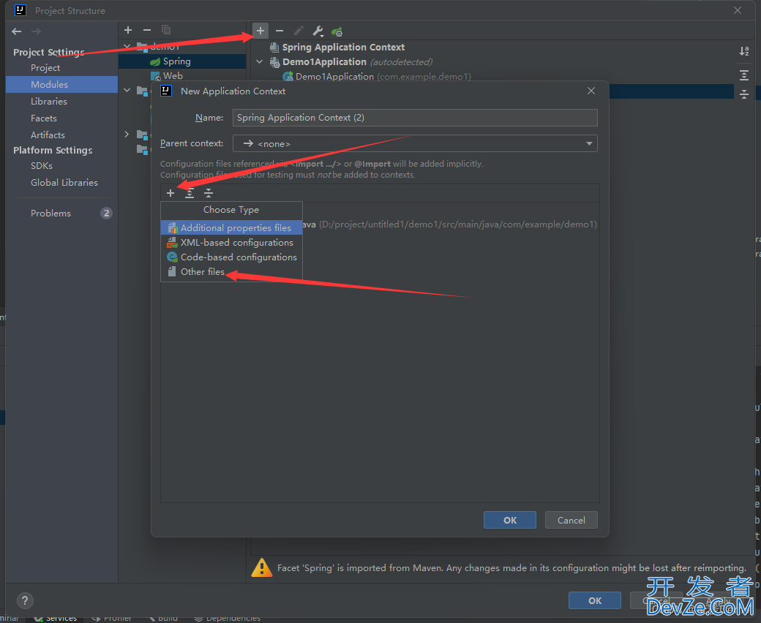Image resolution: width=761 pixels, height=623 pixels.
Task: Add a new module with the plus icon above the module tree
Action: tap(128, 30)
